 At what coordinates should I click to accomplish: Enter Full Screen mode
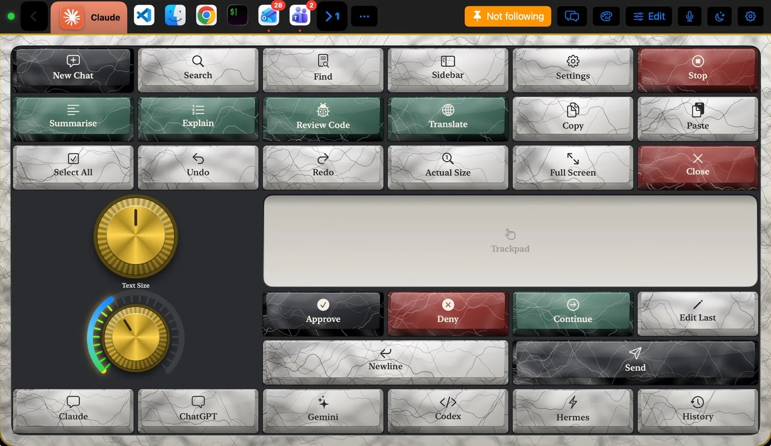pos(573,167)
